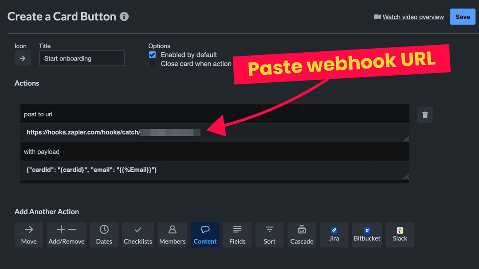Select the Cascade action icon
Screen dimensions: 479x269
coord(302,234)
